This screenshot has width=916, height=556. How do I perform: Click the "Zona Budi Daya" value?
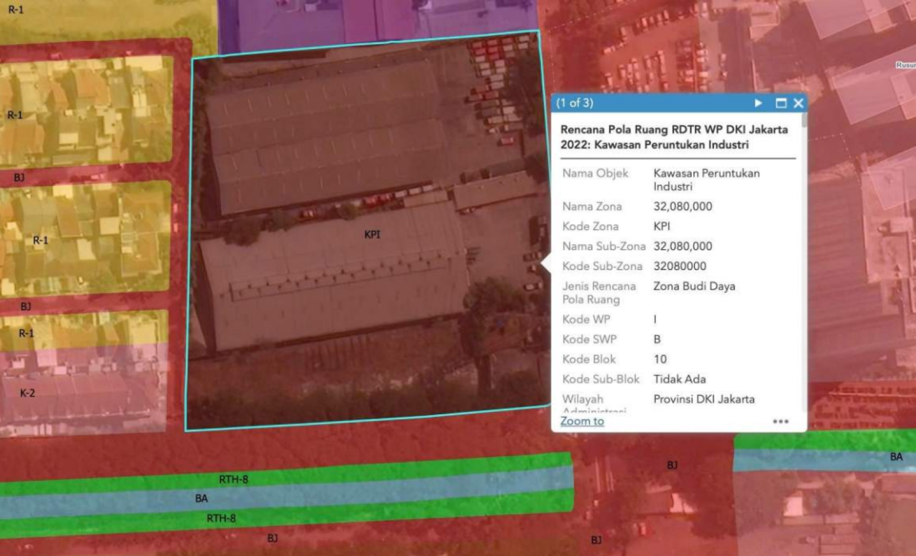click(x=694, y=286)
